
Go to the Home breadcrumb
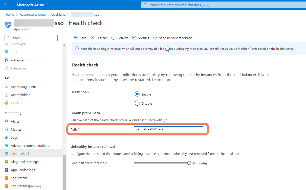9,14
